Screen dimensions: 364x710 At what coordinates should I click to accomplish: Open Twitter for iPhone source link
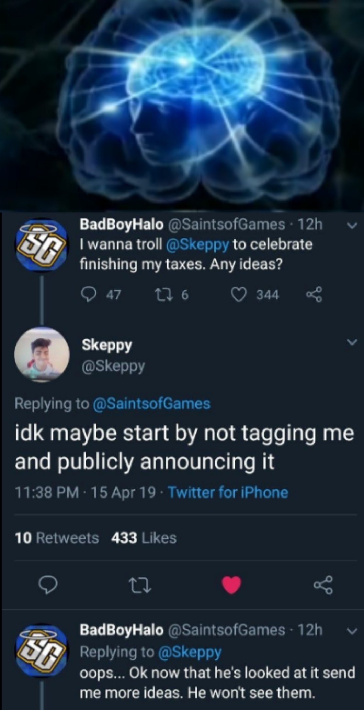click(x=228, y=492)
